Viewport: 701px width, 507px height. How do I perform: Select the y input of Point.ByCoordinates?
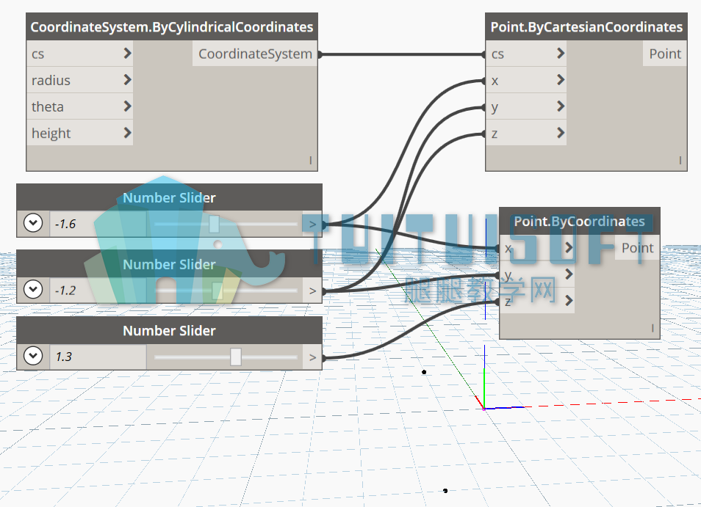tap(537, 274)
